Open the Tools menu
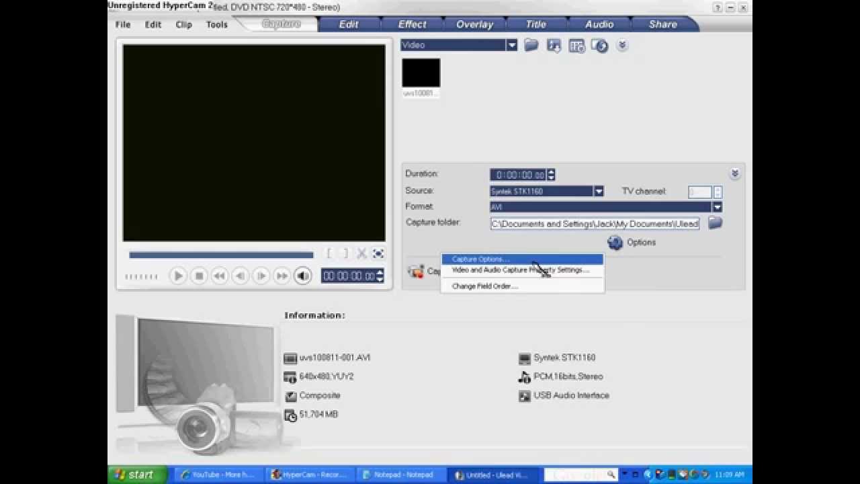Screen dimensions: 860x484 [x=217, y=24]
